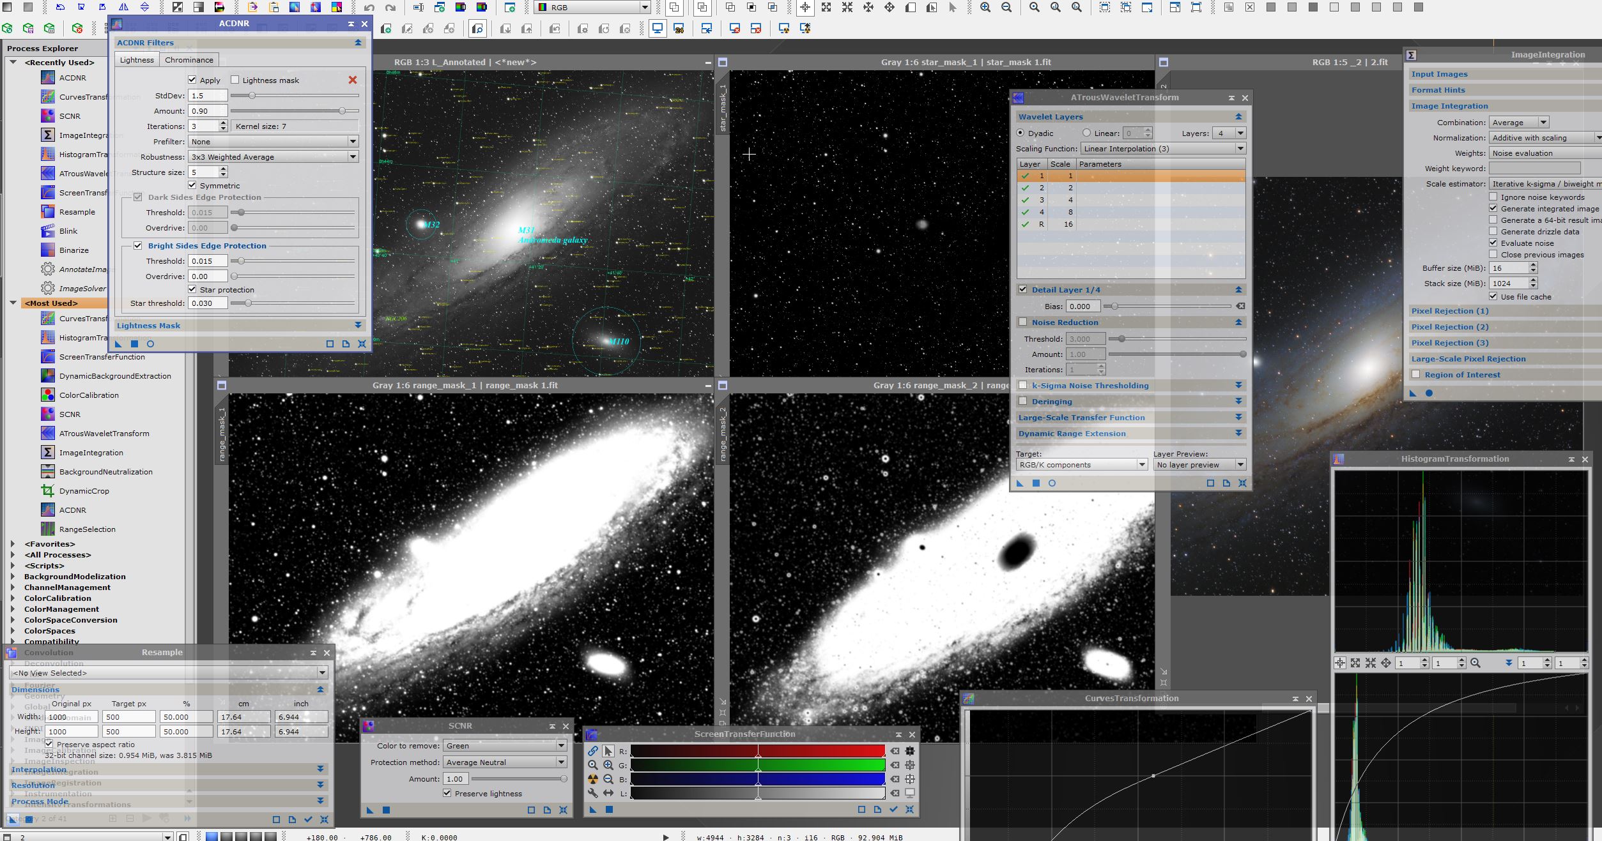Toggle Bright Sides Edge Protection checkbox
Screen dimensions: 1602x841
tap(137, 246)
